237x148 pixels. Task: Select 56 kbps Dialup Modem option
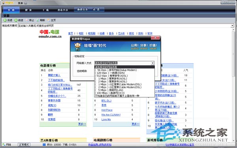[x=124, y=70]
